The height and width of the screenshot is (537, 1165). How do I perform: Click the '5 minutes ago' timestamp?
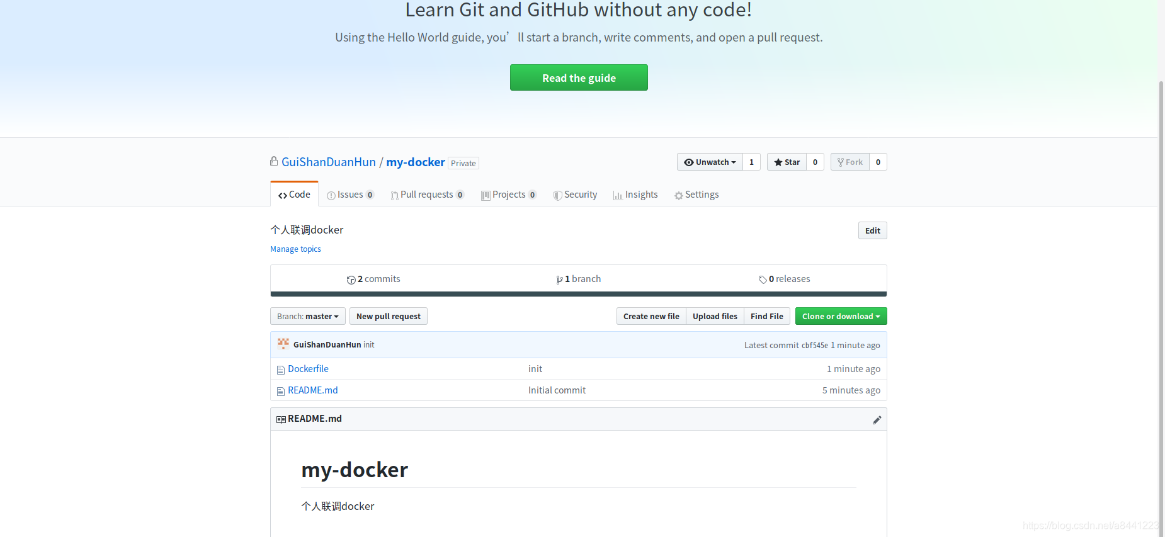tap(851, 390)
